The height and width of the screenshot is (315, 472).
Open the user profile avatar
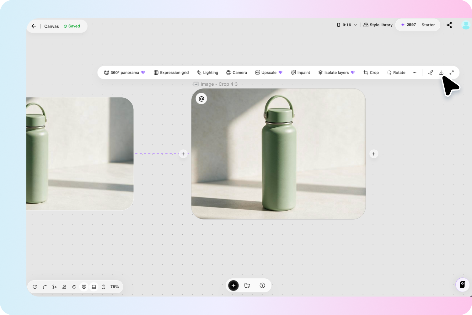[x=466, y=25]
